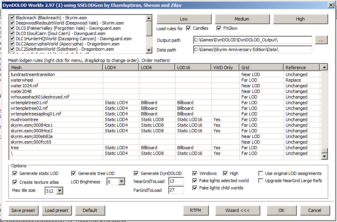Click the Cancel button
The height and width of the screenshot is (222, 337).
315,210
